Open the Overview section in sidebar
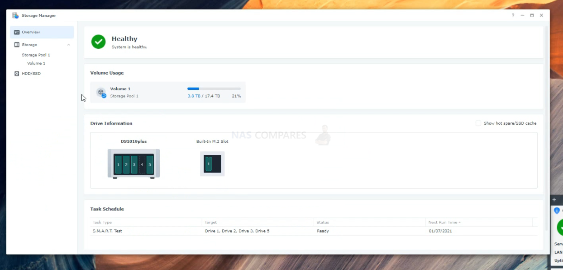This screenshot has width=563, height=270. point(42,32)
